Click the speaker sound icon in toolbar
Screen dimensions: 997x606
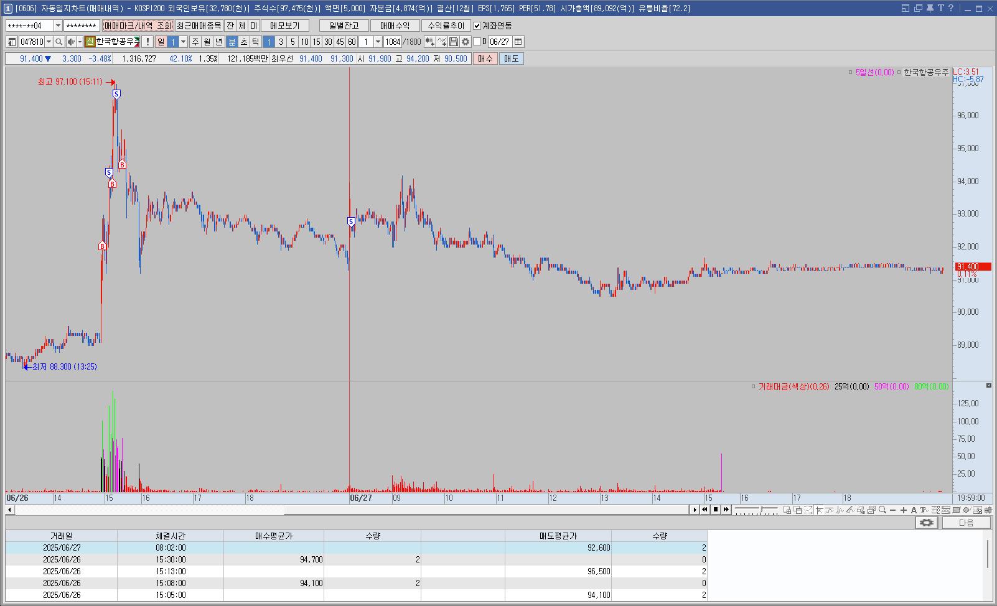71,42
